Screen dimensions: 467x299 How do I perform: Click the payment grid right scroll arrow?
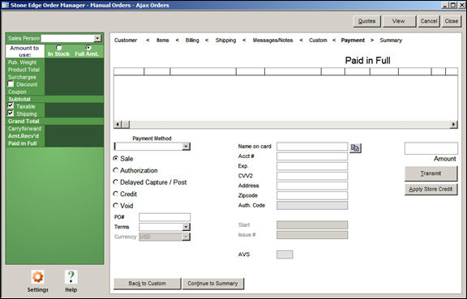tap(453, 124)
